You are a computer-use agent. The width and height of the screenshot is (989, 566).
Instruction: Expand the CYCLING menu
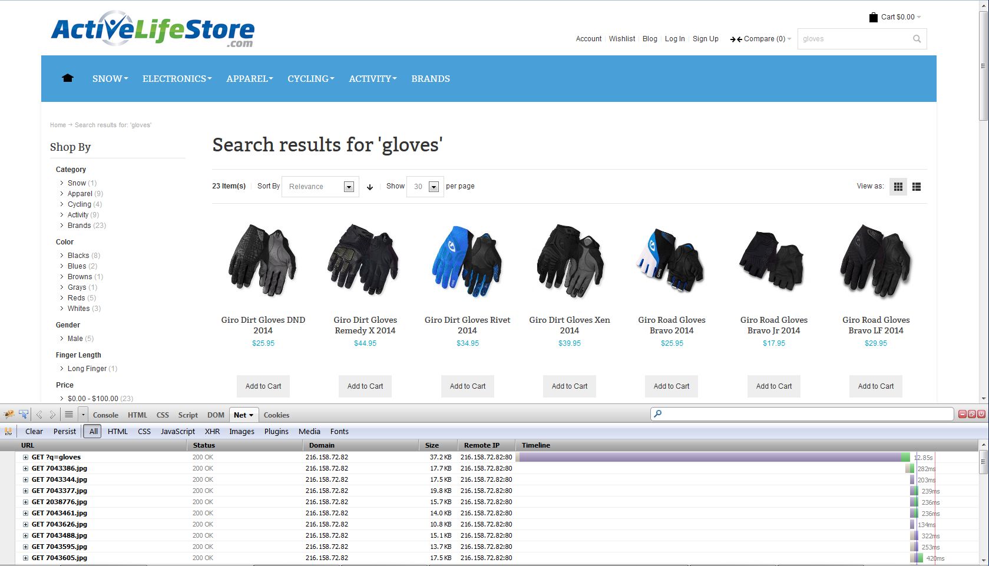[311, 78]
